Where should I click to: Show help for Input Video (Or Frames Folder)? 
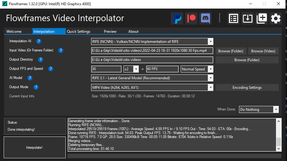click(x=61, y=51)
